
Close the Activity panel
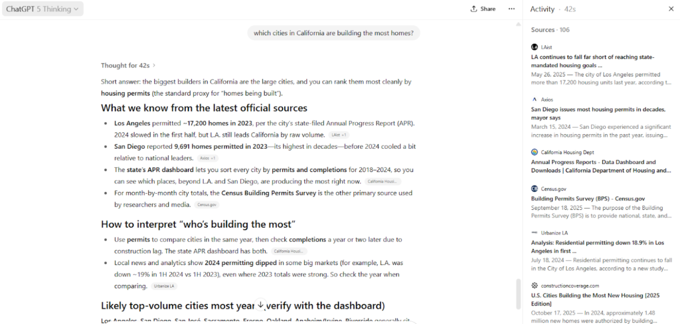click(670, 9)
